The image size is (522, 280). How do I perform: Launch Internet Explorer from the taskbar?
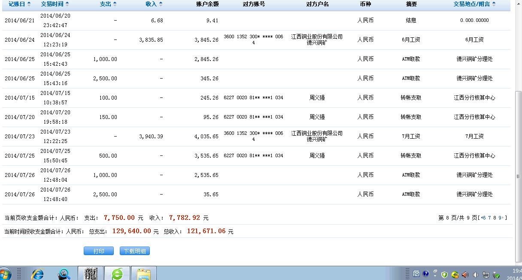click(38, 274)
